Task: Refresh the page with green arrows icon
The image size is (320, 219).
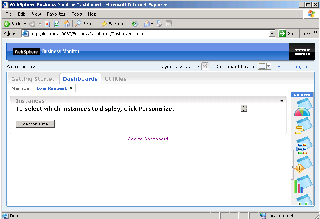Action: 57,24
